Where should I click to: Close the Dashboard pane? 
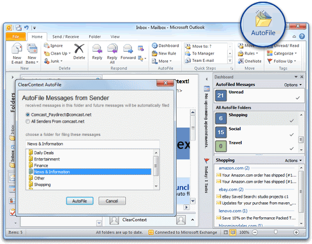[301, 77]
